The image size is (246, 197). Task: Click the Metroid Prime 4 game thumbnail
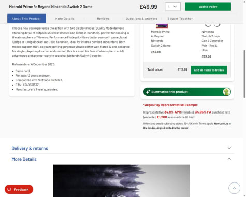point(162,26)
